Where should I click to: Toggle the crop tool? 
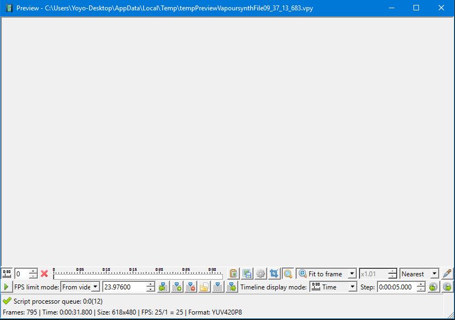(274, 274)
